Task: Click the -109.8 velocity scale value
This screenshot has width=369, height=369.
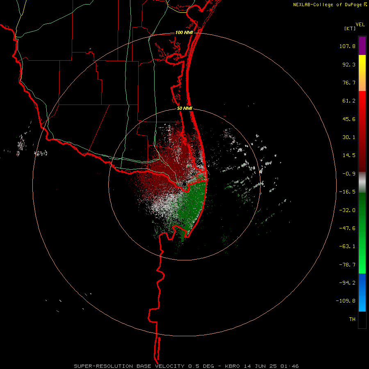Action: point(346,301)
